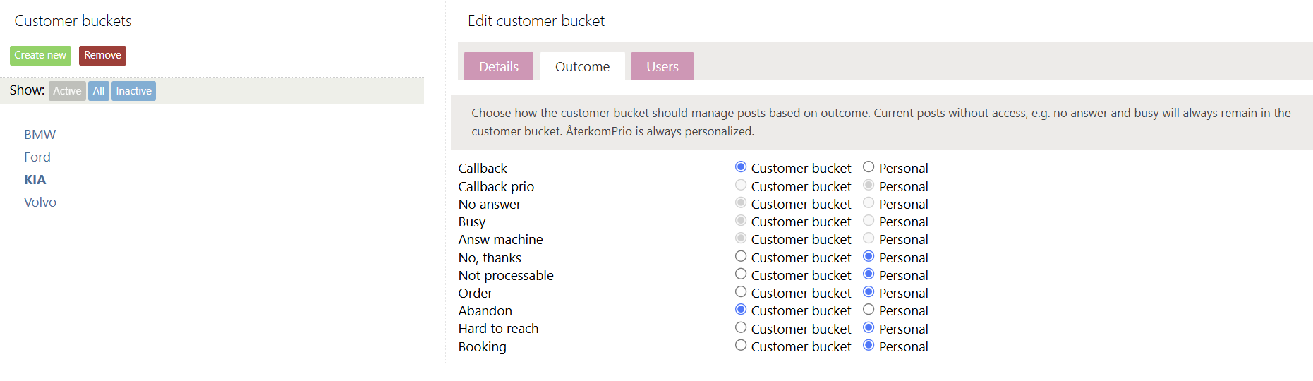The width and height of the screenshot is (1313, 381).
Task: Set Order outcome to Customer bucket
Action: point(741,291)
